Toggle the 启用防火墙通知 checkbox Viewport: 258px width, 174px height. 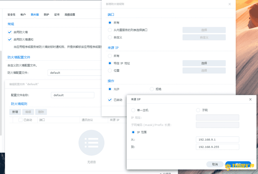click(x=9, y=39)
